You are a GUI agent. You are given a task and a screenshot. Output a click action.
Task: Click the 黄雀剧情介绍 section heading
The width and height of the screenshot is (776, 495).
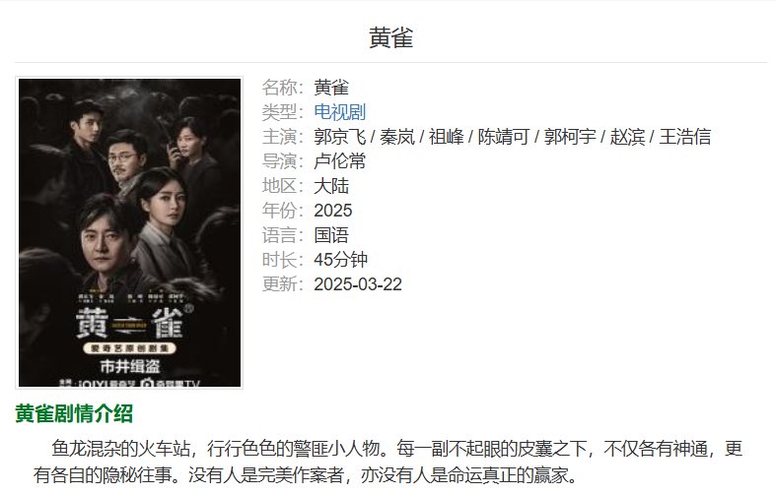coord(74,414)
